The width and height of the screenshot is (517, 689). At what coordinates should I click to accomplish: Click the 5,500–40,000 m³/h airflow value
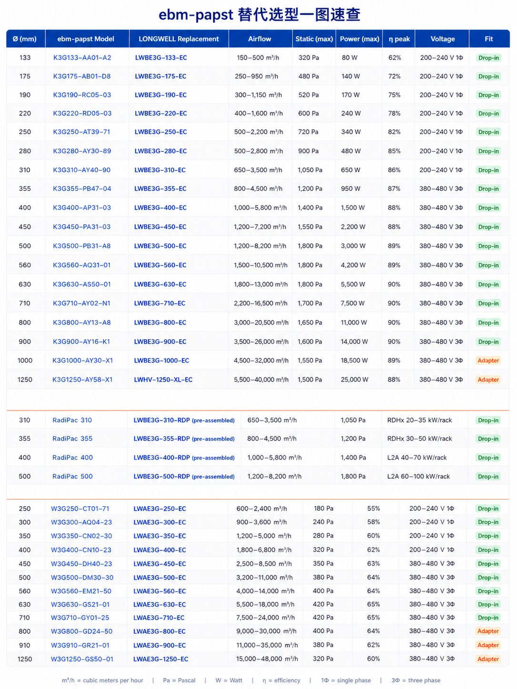(261, 380)
